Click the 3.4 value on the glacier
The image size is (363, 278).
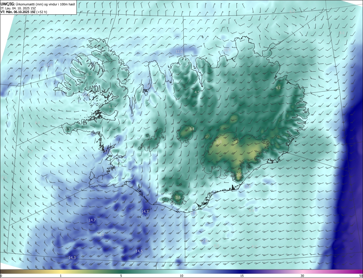click(192, 129)
